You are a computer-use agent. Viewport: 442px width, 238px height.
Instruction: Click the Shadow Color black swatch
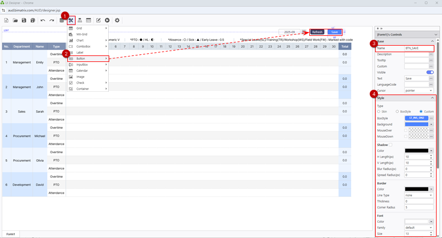(416, 151)
